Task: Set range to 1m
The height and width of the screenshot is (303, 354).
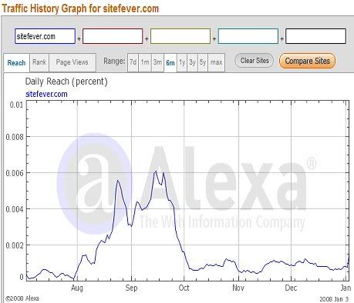Action: tap(145, 62)
